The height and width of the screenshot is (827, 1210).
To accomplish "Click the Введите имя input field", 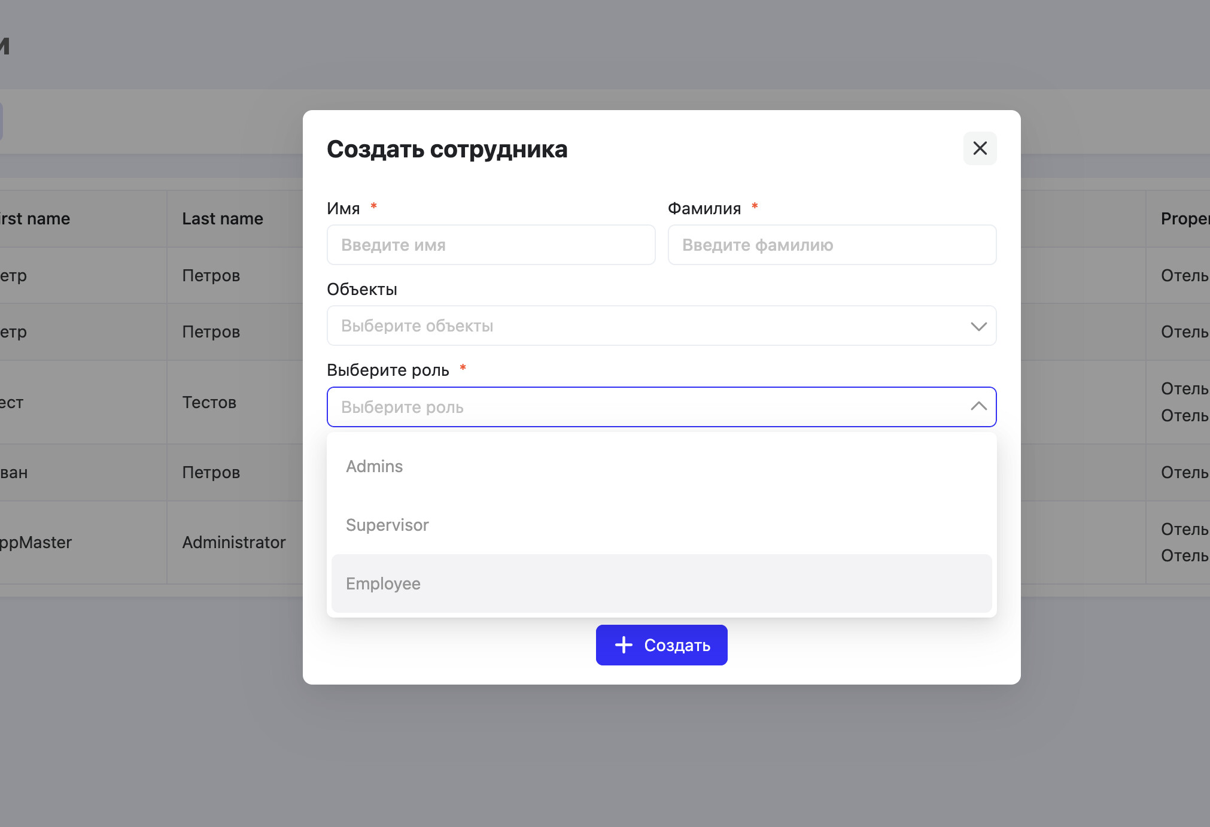I will (x=491, y=245).
